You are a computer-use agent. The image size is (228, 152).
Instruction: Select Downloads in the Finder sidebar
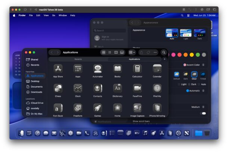pyautogui.click(x=34, y=92)
